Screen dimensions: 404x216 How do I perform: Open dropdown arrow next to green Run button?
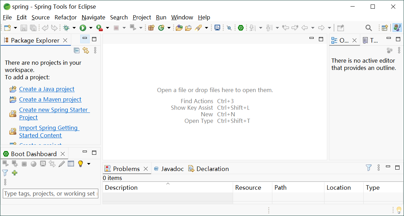[x=91, y=28]
